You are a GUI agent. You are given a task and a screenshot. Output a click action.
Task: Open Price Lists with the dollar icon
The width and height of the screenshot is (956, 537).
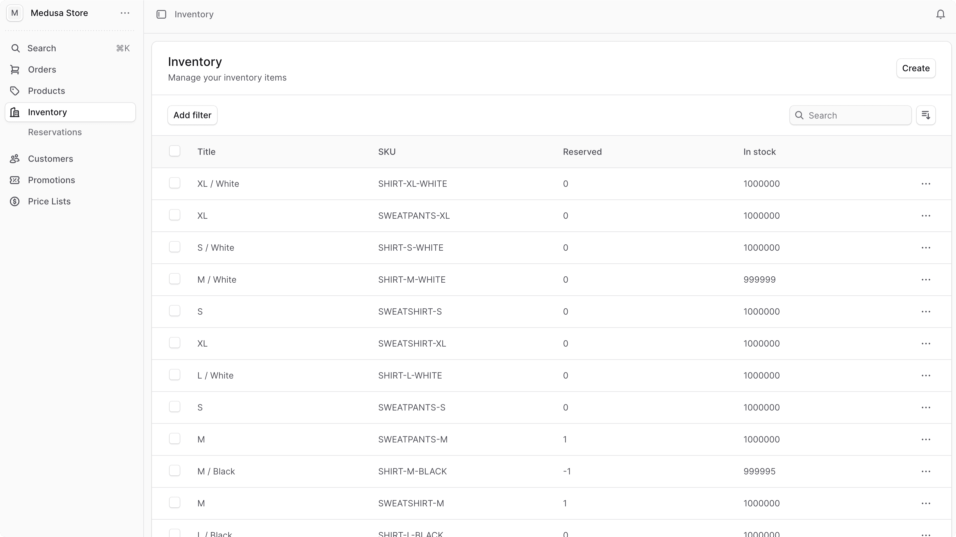point(15,201)
